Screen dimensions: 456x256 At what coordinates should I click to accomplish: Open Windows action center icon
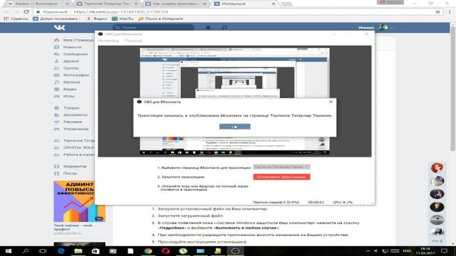tap(444, 251)
